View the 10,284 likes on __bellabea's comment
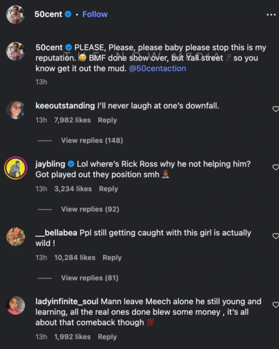The image size is (279, 349). click(x=75, y=258)
